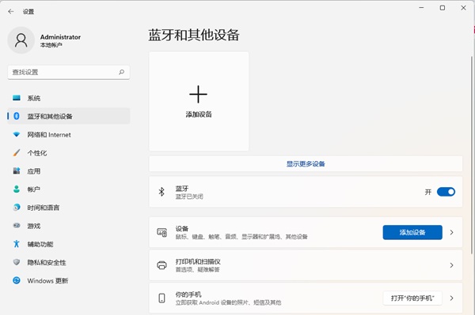Open 辅助功能 settings
Viewport: 475px width, 315px height.
coord(69,244)
